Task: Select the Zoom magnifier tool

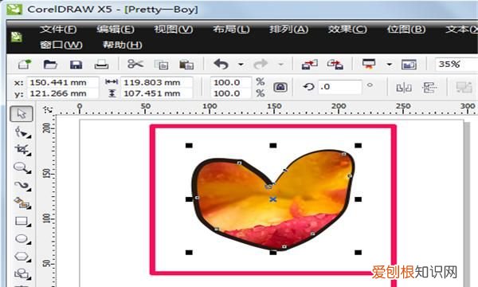Action: tap(22, 167)
